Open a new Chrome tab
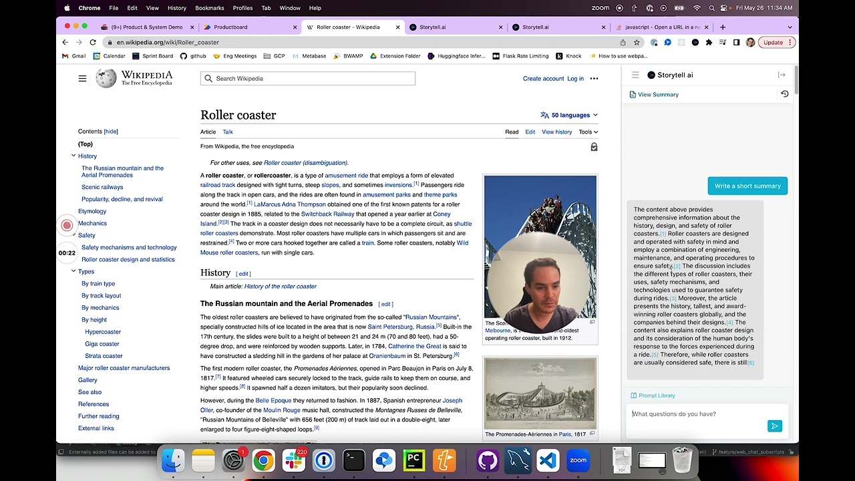 (722, 27)
